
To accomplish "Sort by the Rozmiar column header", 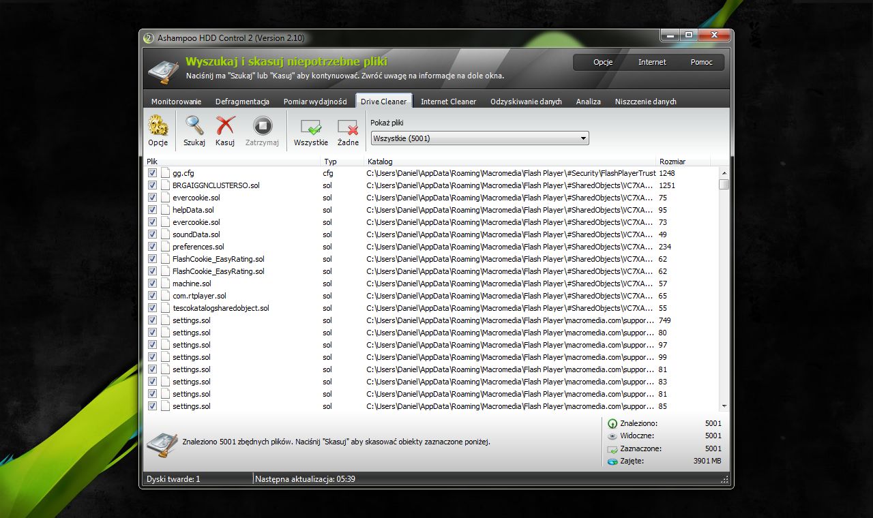I will point(683,162).
